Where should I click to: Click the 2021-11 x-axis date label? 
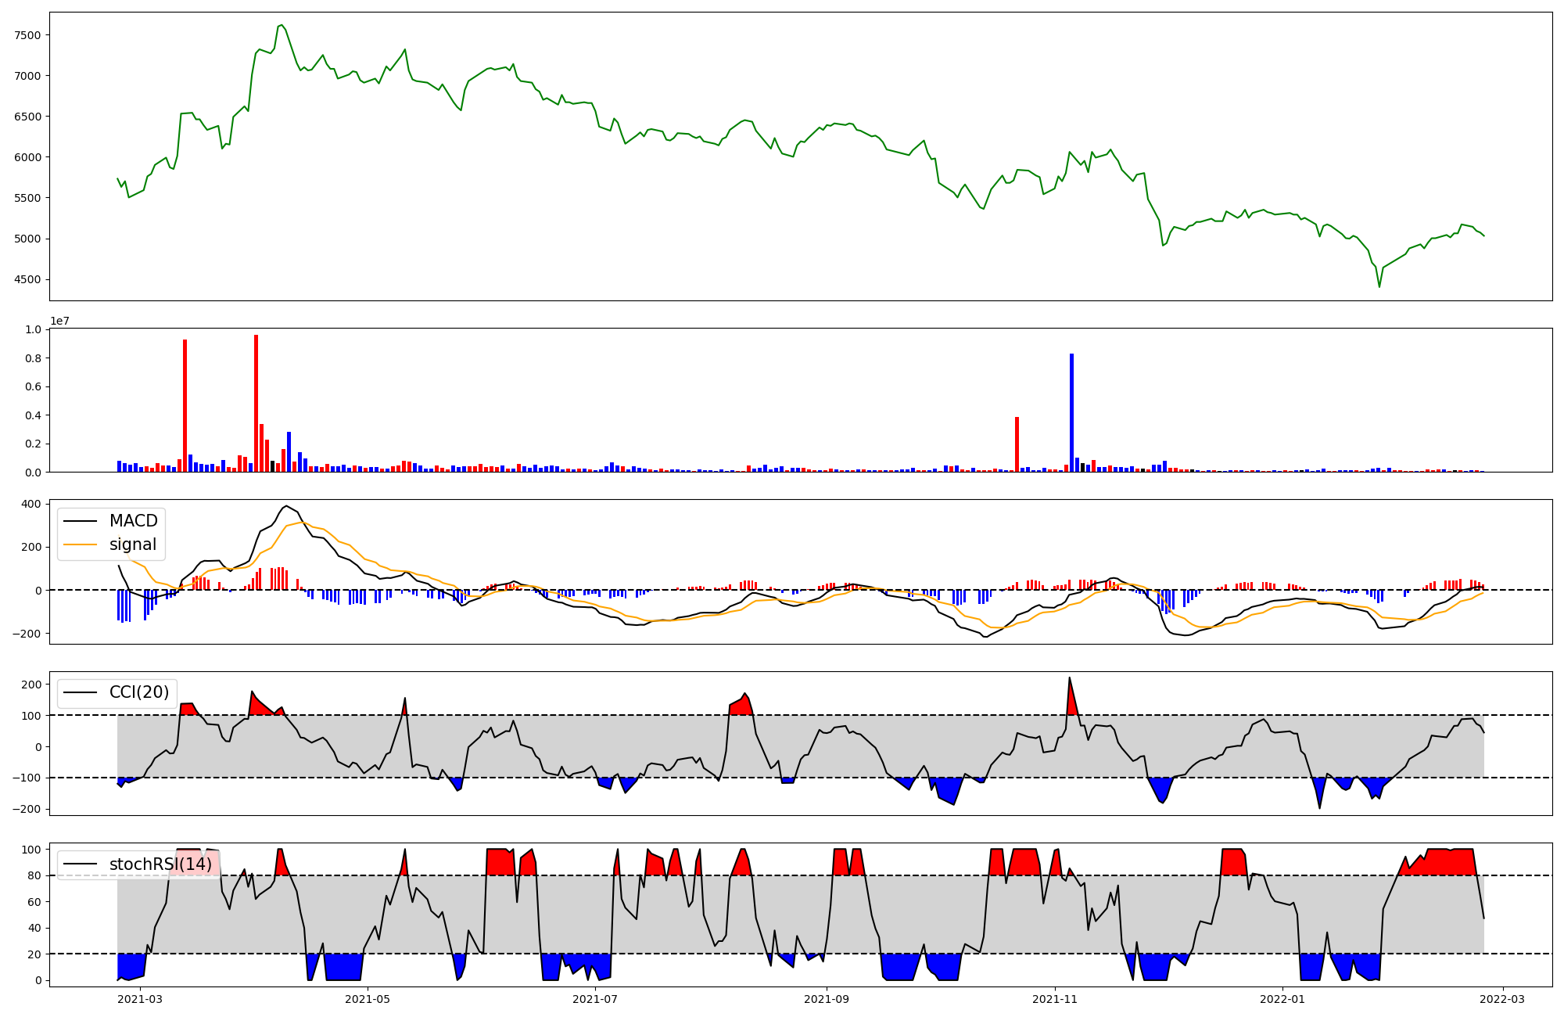pos(1055,999)
